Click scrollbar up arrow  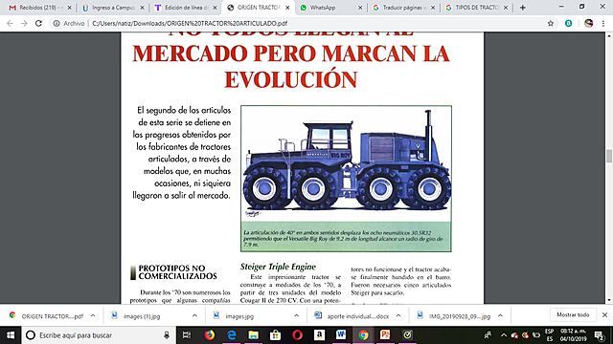coord(609,35)
